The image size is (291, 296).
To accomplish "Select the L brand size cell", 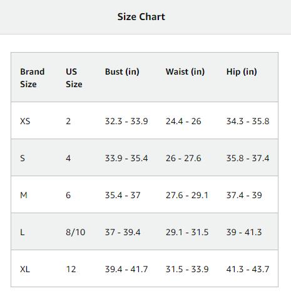I will [23, 232].
